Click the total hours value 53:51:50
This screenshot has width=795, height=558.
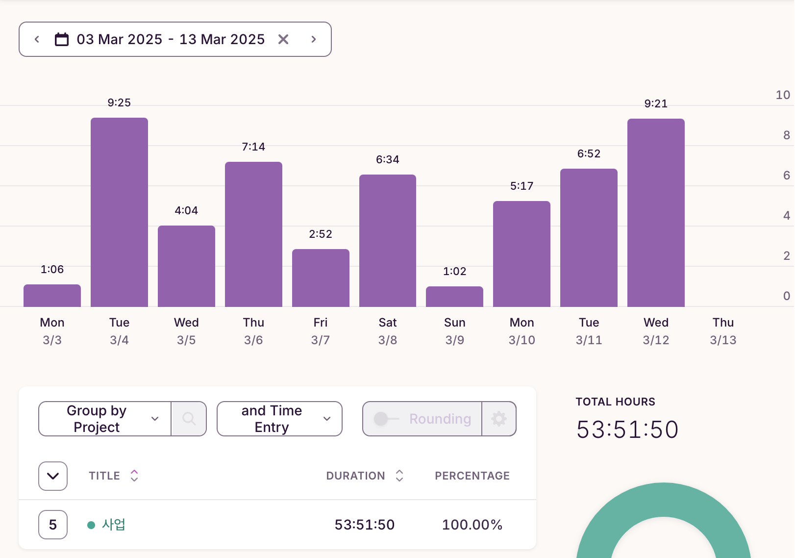[x=627, y=430]
